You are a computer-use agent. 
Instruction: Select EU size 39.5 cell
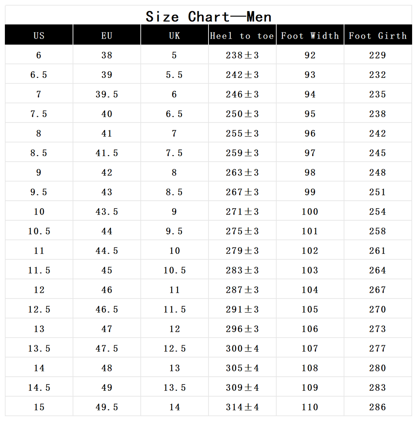click(107, 94)
